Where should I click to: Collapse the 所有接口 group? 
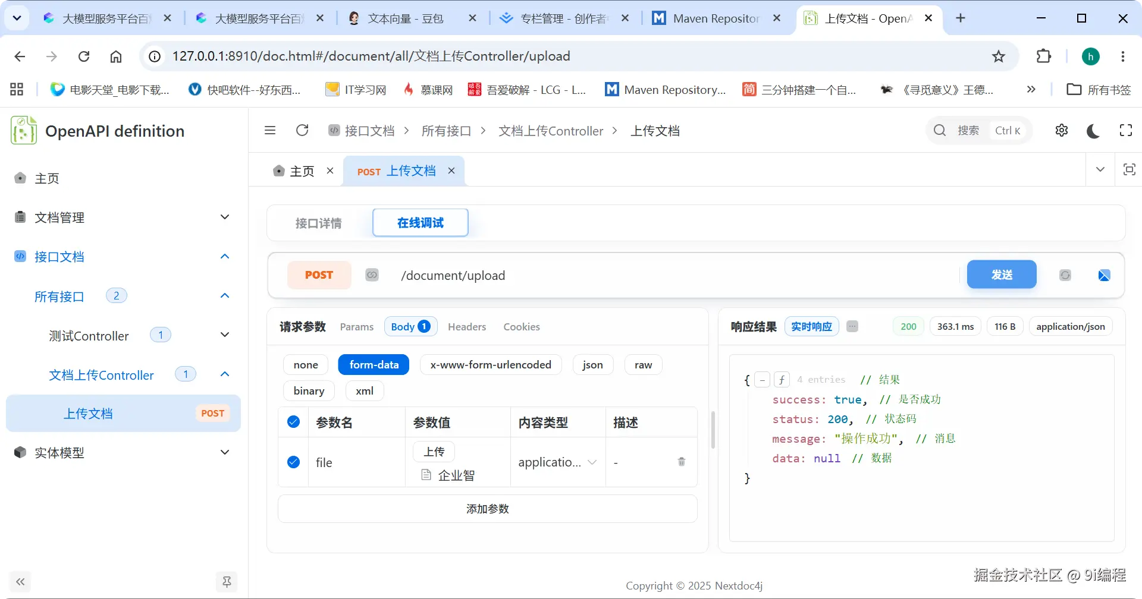(x=122, y=296)
